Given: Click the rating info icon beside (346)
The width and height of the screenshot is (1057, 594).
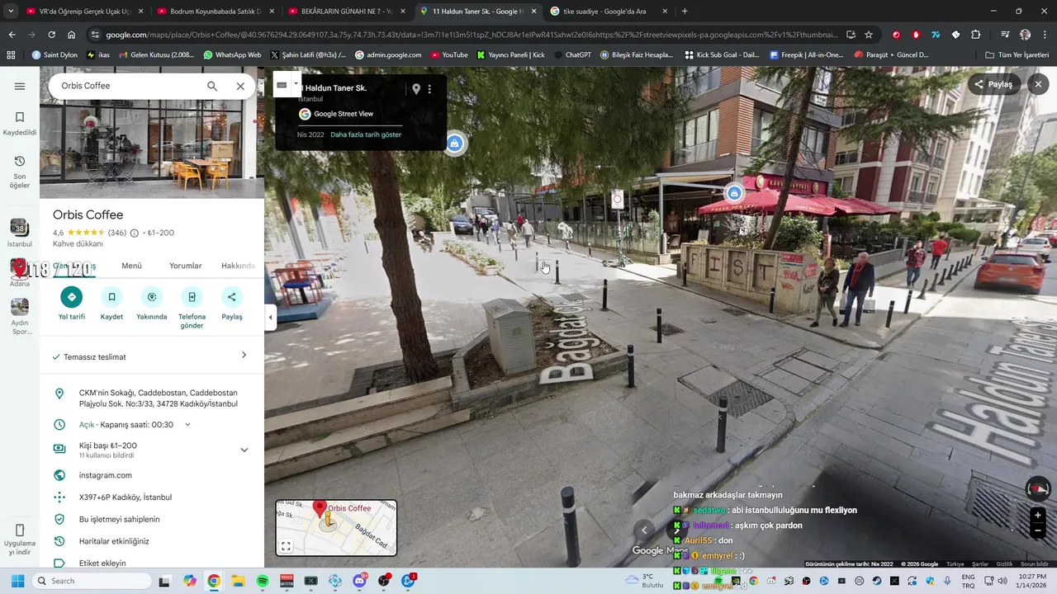Looking at the screenshot, I should [x=135, y=233].
